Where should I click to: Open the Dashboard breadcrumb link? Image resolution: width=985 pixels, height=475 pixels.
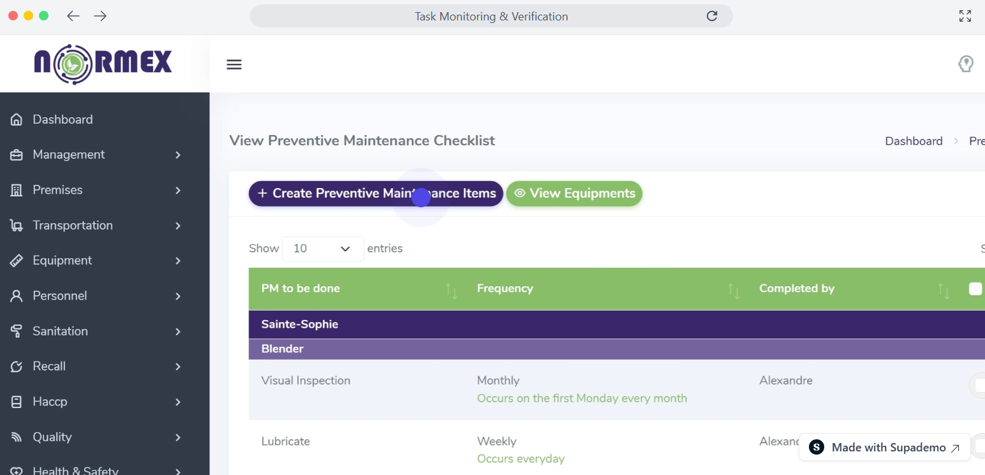[914, 141]
